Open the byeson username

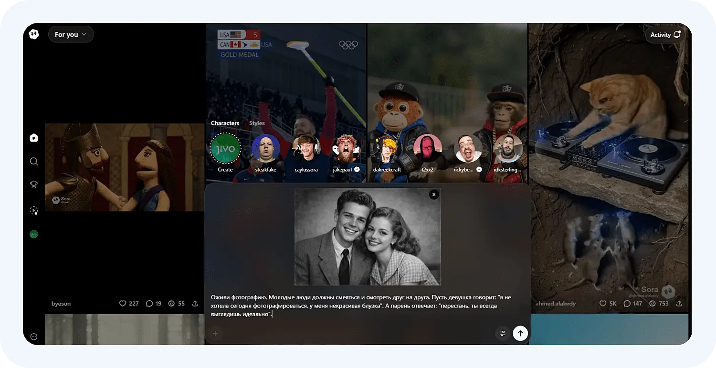pyautogui.click(x=61, y=304)
